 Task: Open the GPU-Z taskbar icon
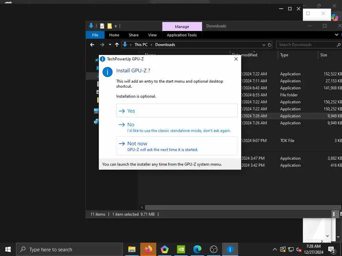[x=230, y=249]
